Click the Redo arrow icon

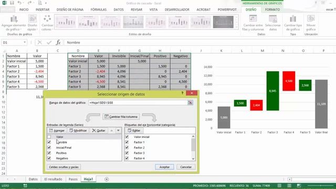click(x=29, y=3)
